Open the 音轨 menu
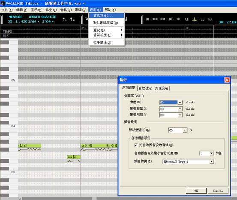The image size is (237, 200). pos(66,10)
